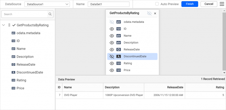Click the vertical scrollbar down arrow
Viewport: 226px width, 110px height.
click(x=225, y=73)
